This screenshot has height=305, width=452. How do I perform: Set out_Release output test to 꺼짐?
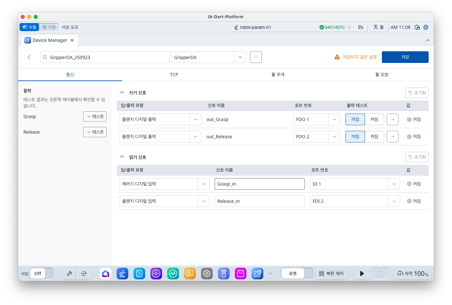coord(355,137)
